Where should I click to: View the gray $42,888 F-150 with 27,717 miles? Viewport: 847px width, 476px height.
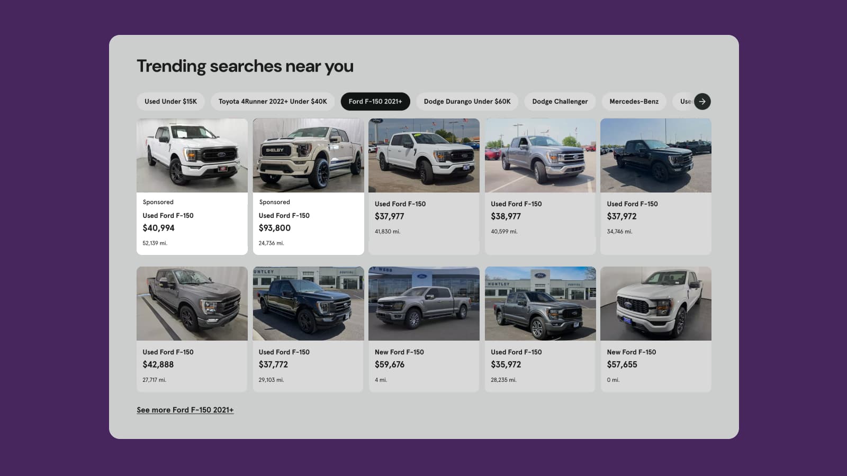coord(192,328)
